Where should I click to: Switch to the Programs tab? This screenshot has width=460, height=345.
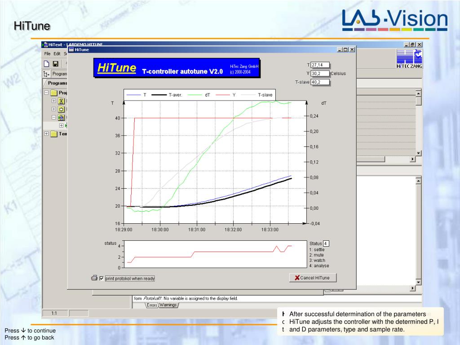[x=56, y=83]
